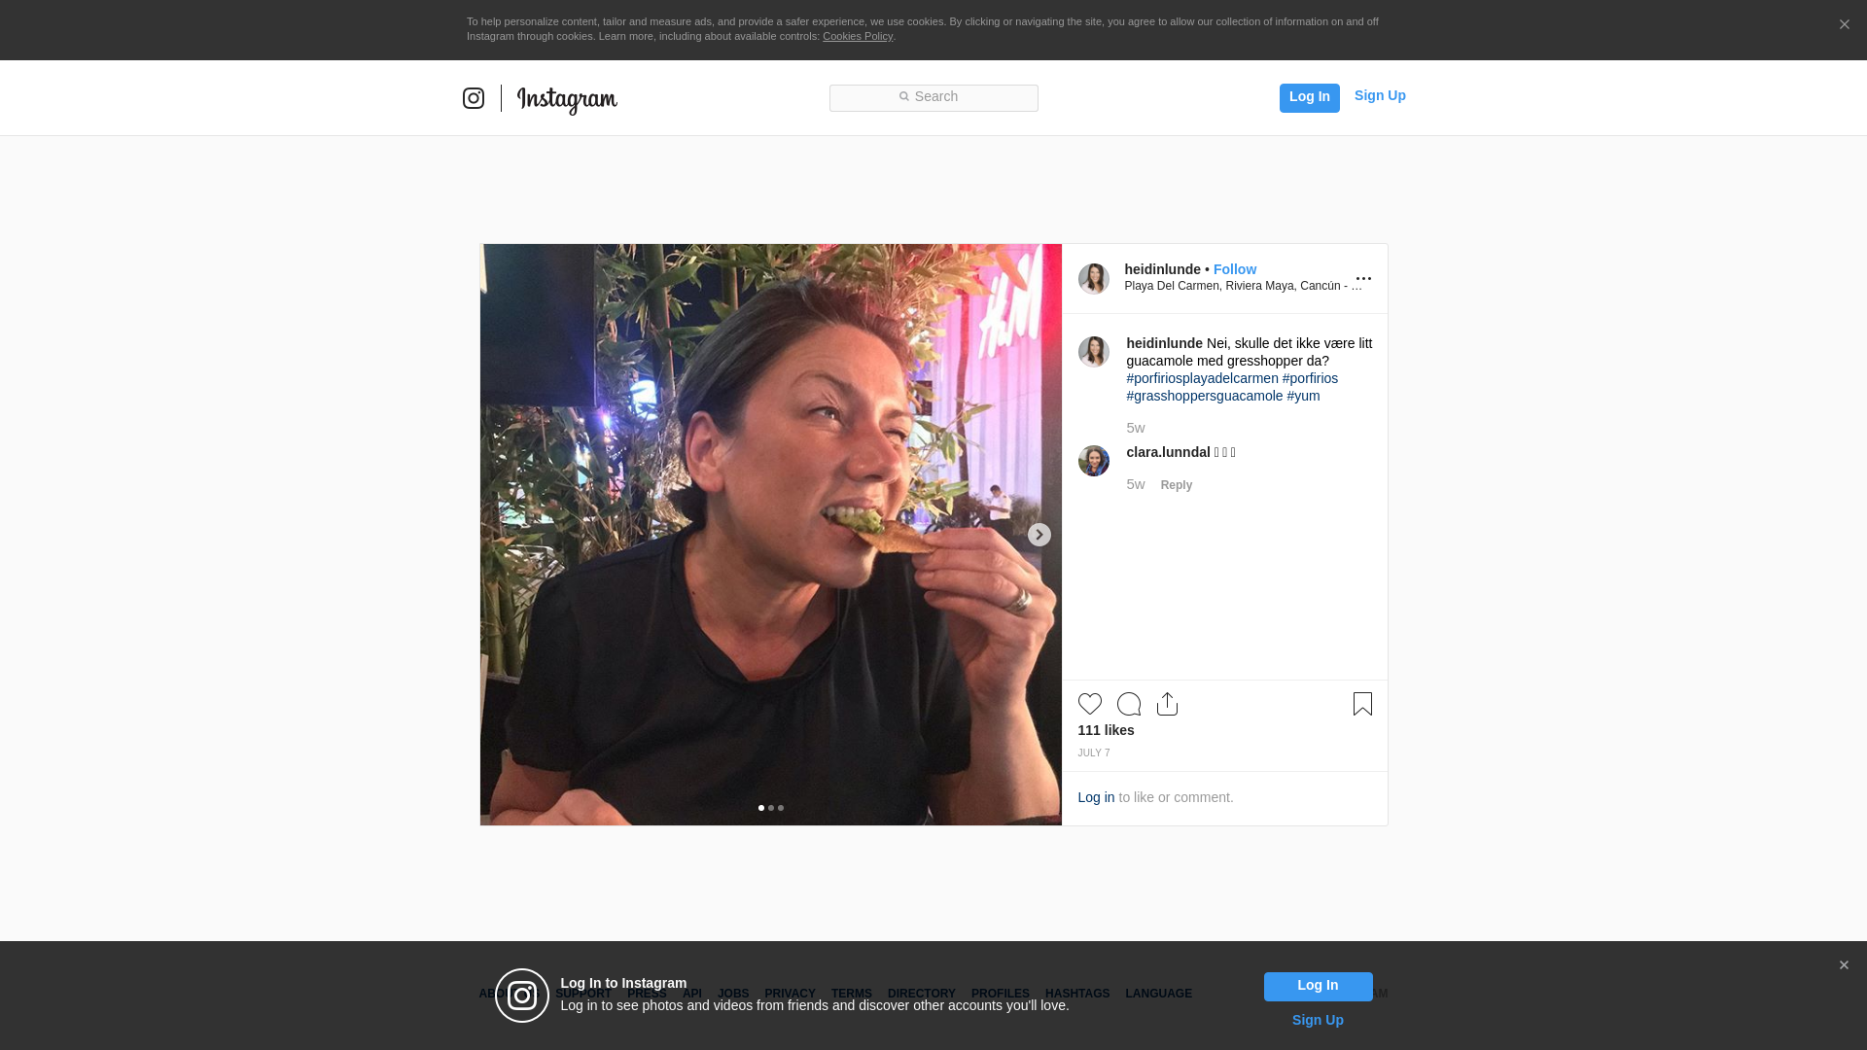Like the post with heart icon

[1090, 704]
